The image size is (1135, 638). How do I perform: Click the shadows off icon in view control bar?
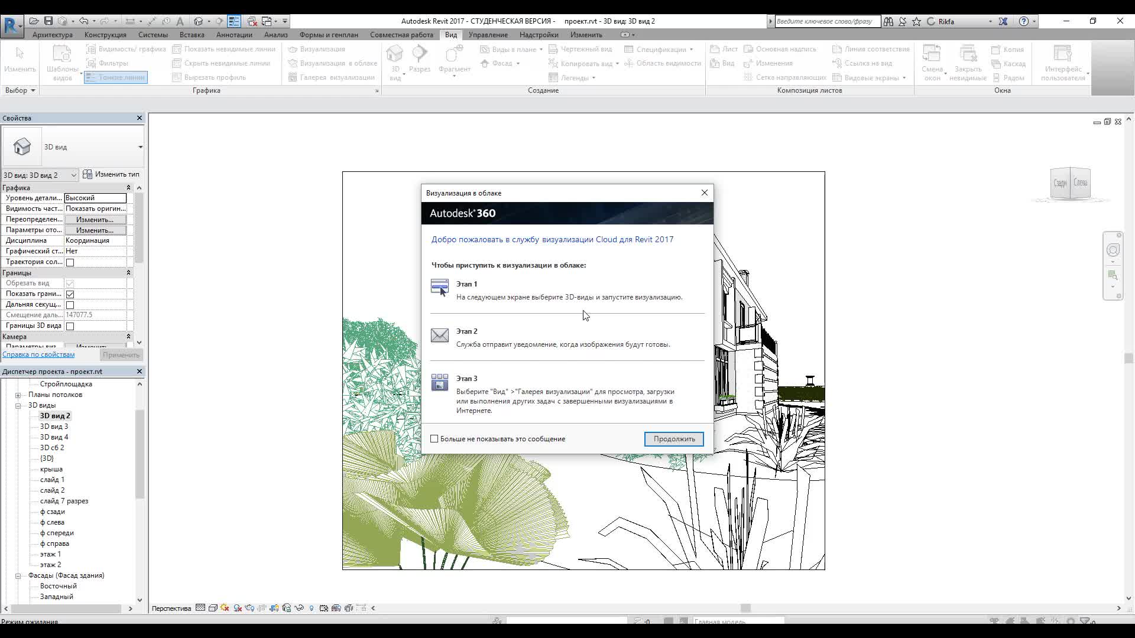click(238, 608)
